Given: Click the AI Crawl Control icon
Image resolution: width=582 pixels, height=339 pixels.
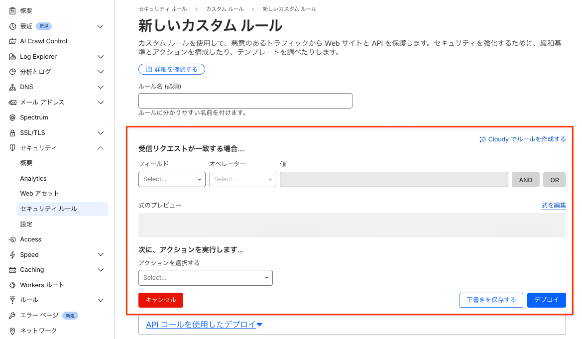Looking at the screenshot, I should point(12,41).
